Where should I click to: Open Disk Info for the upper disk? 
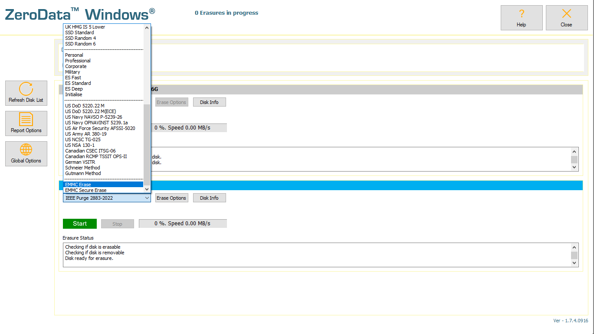(209, 102)
